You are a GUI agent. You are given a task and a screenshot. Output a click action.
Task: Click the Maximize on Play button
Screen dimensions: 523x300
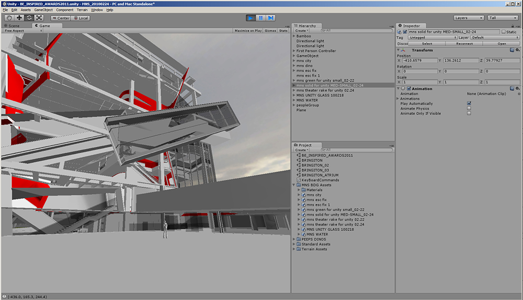click(x=248, y=31)
